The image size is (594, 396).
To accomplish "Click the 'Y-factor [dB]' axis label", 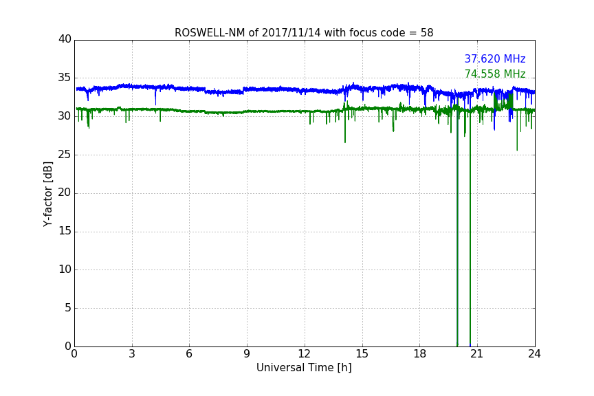I will click(x=47, y=194).
